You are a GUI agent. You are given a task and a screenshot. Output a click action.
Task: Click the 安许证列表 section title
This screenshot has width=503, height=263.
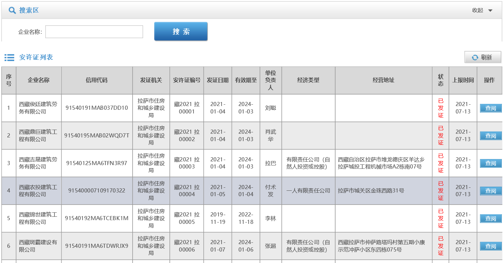click(36, 57)
